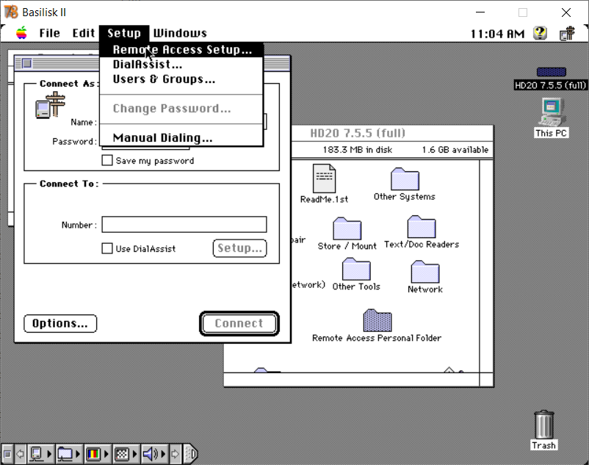Click the File Sharing Control Strip module
Viewport: 589px width, 465px height.
point(69,454)
